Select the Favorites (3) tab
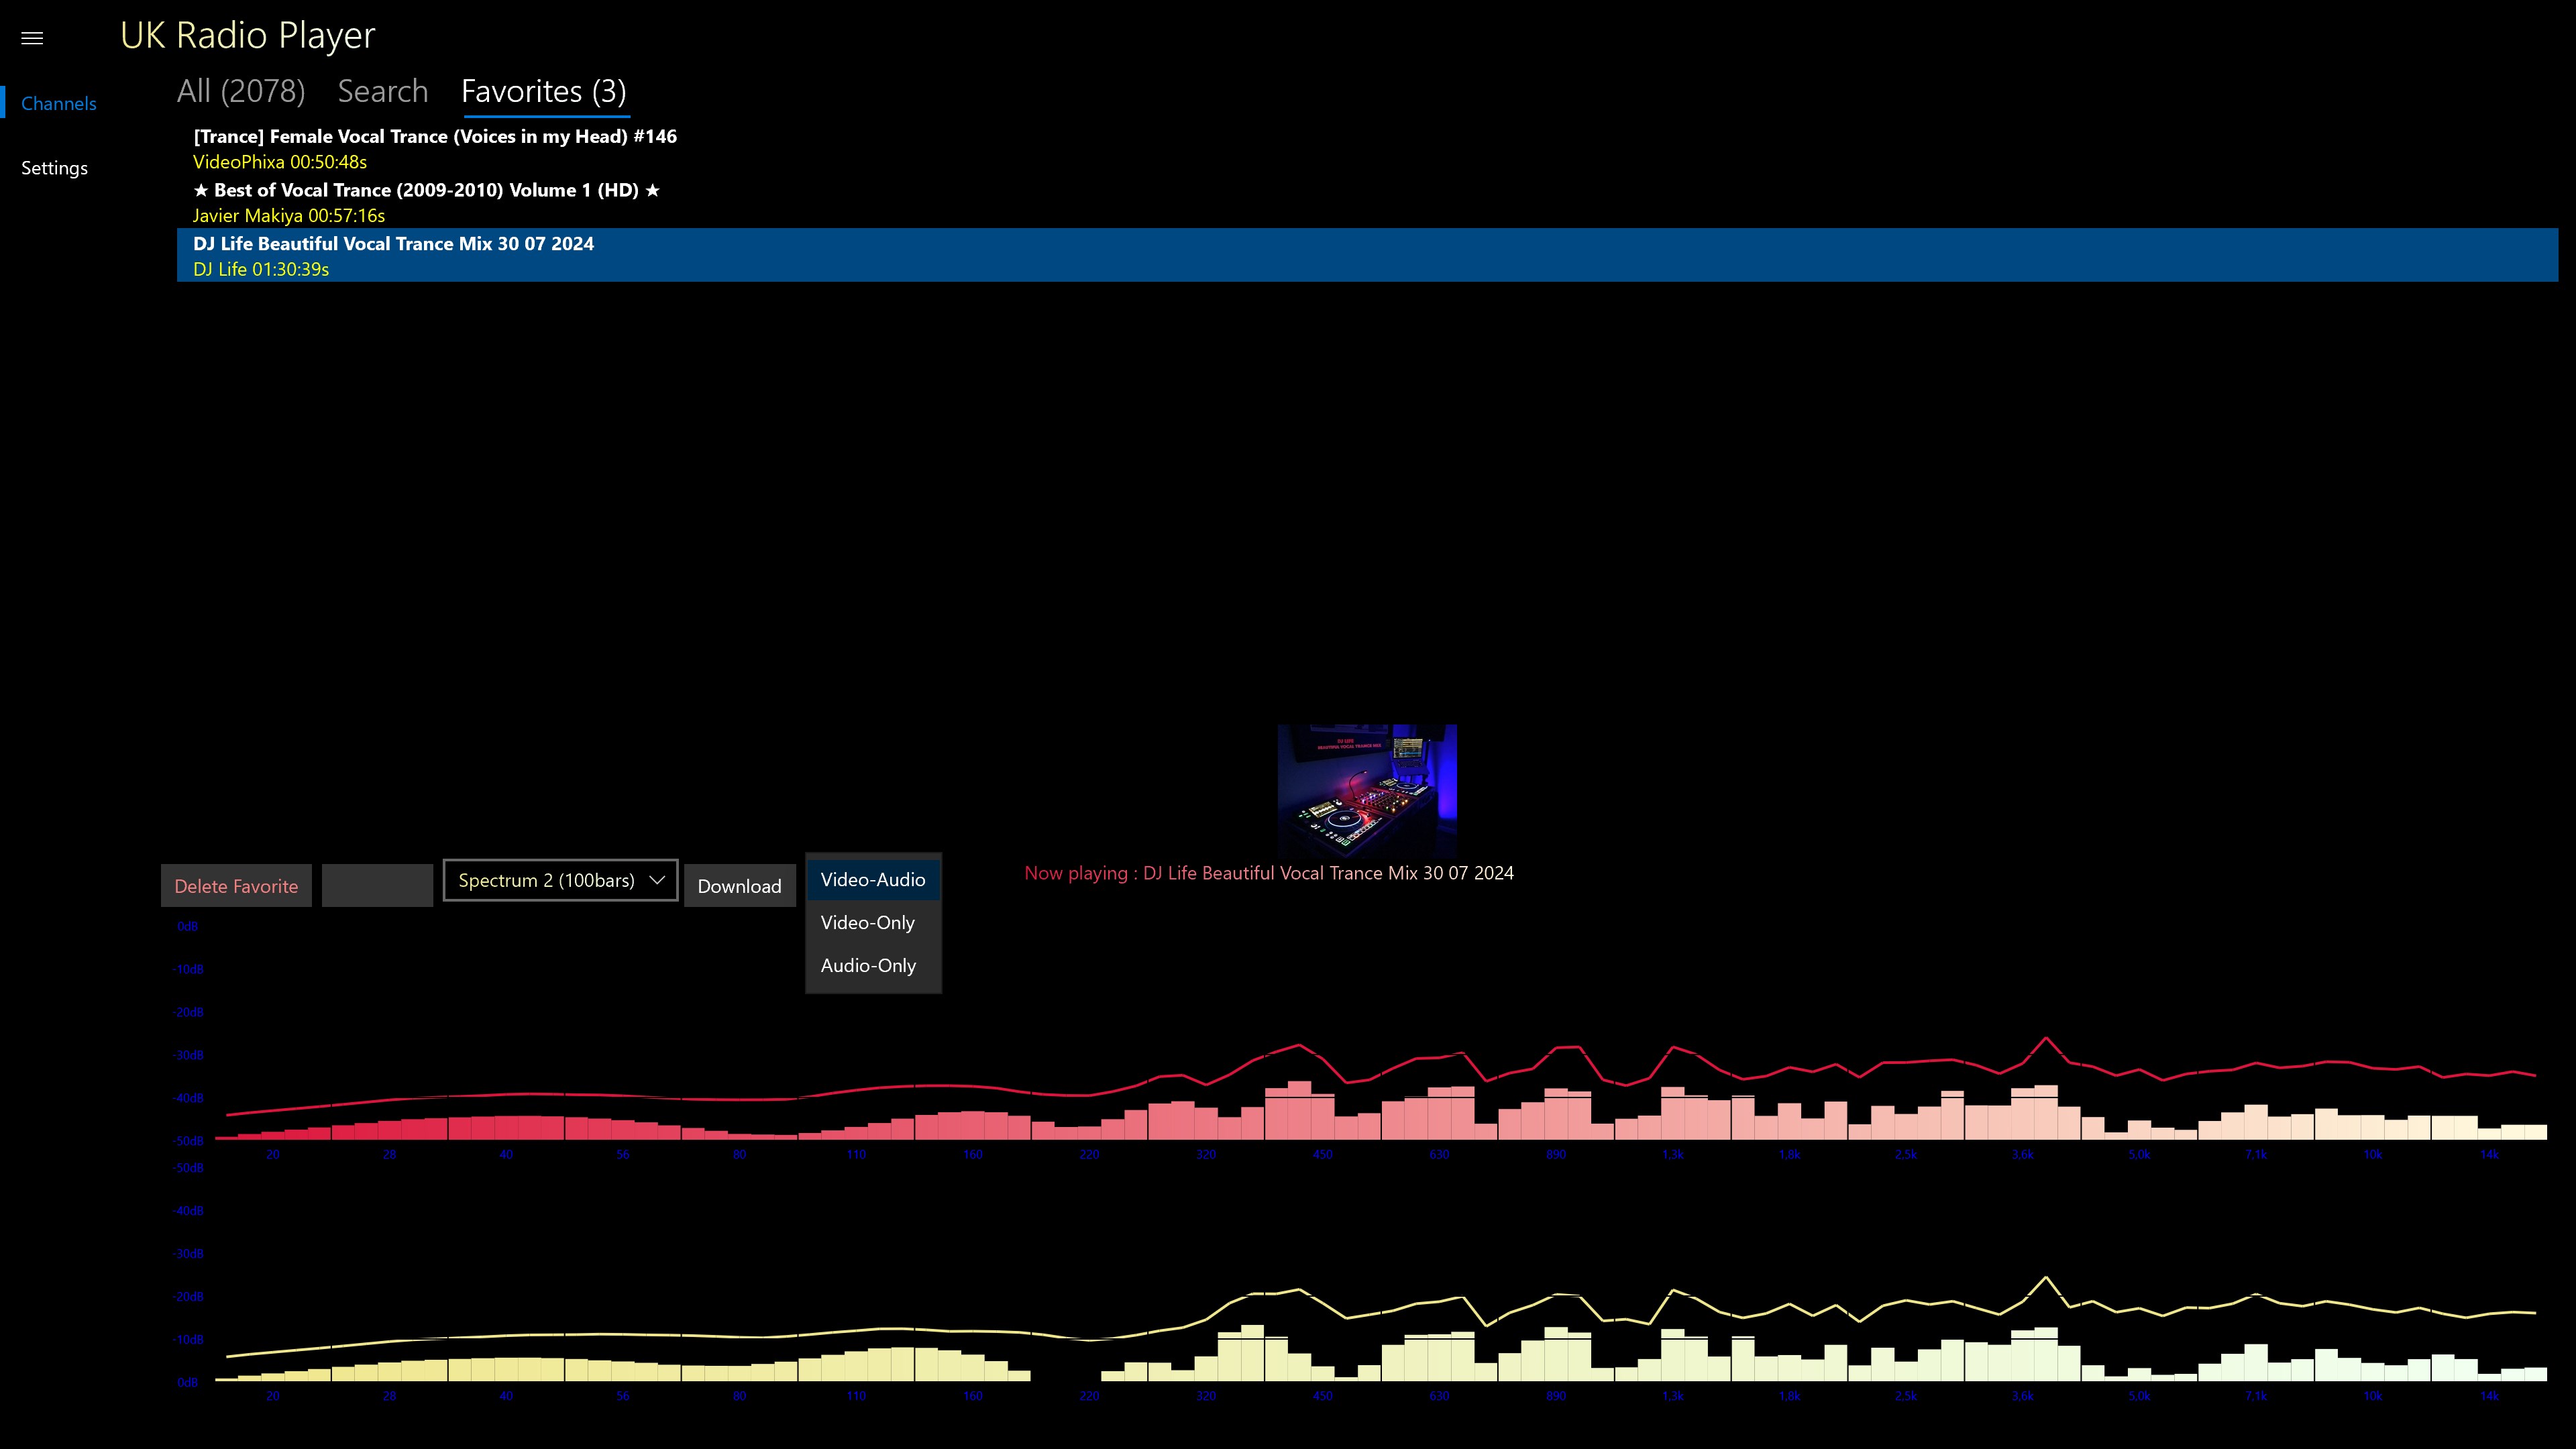Viewport: 2576px width, 1449px height. (543, 91)
